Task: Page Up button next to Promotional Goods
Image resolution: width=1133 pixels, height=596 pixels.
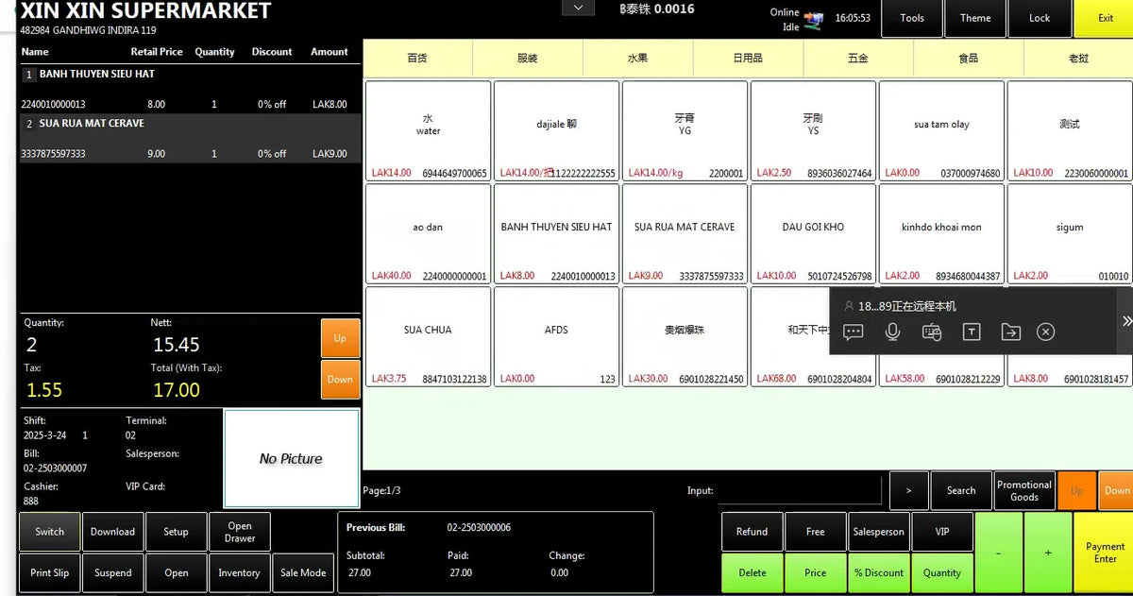Action: click(1076, 490)
